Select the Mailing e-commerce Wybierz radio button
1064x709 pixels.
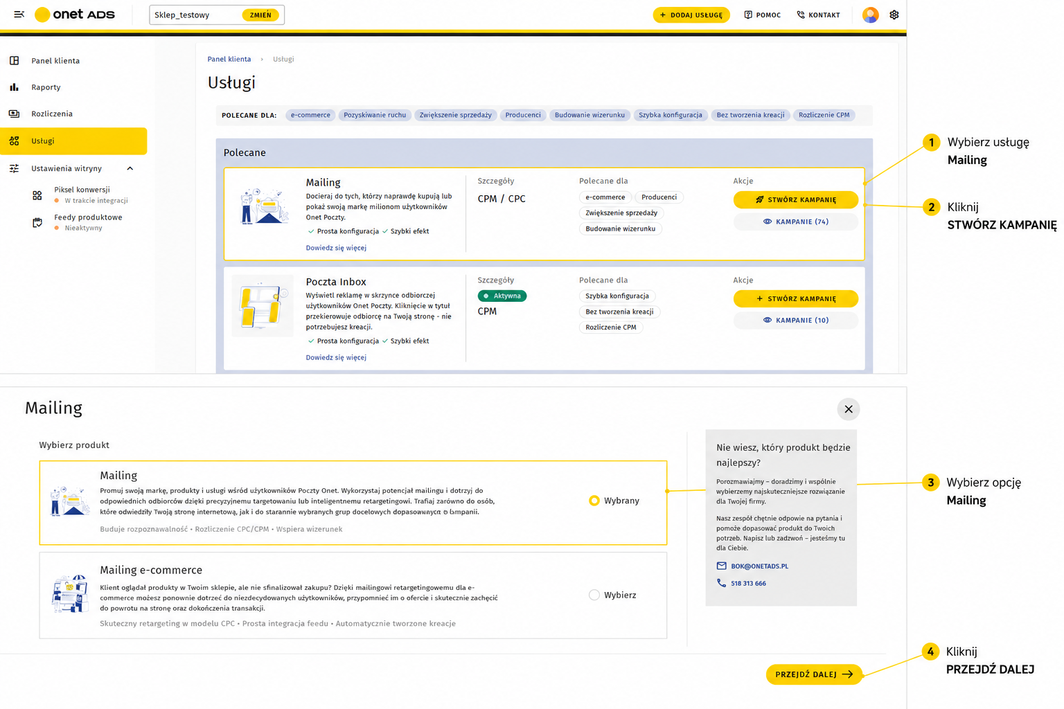tap(594, 595)
